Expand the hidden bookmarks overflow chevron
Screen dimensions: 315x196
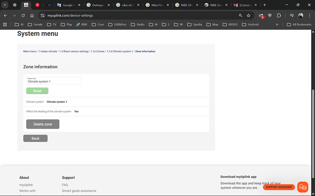click(278, 25)
